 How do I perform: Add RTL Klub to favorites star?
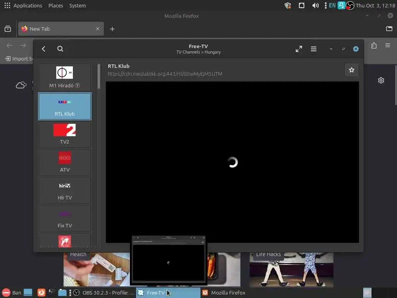coord(351,70)
